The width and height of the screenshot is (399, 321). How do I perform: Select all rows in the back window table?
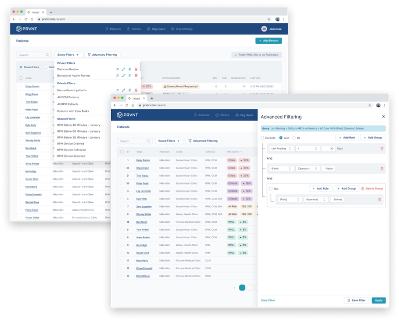coord(21,78)
